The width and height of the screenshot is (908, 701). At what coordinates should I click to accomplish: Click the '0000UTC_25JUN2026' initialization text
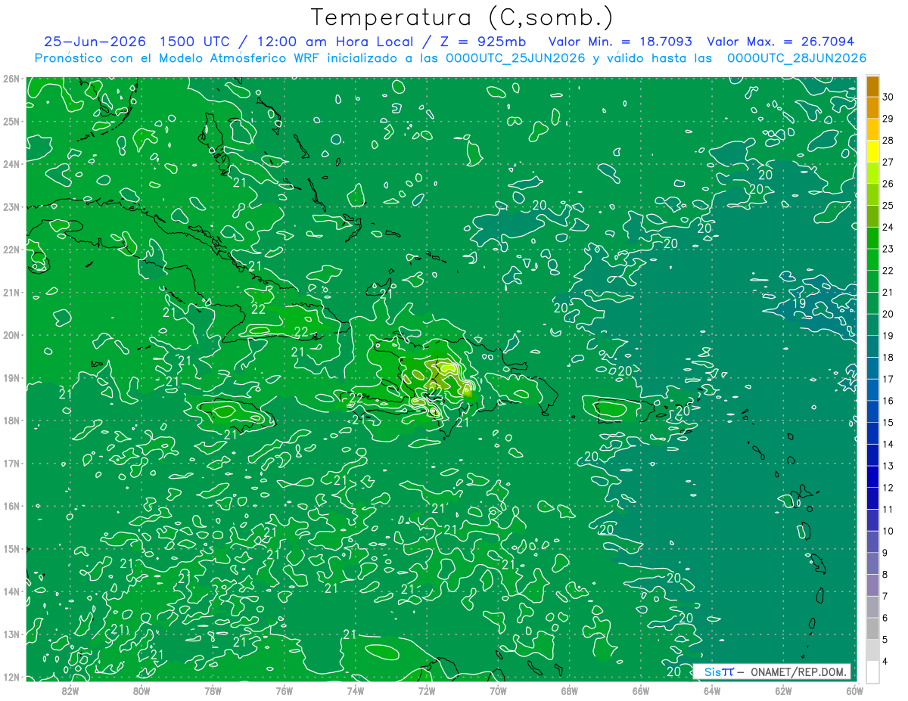coord(515,58)
